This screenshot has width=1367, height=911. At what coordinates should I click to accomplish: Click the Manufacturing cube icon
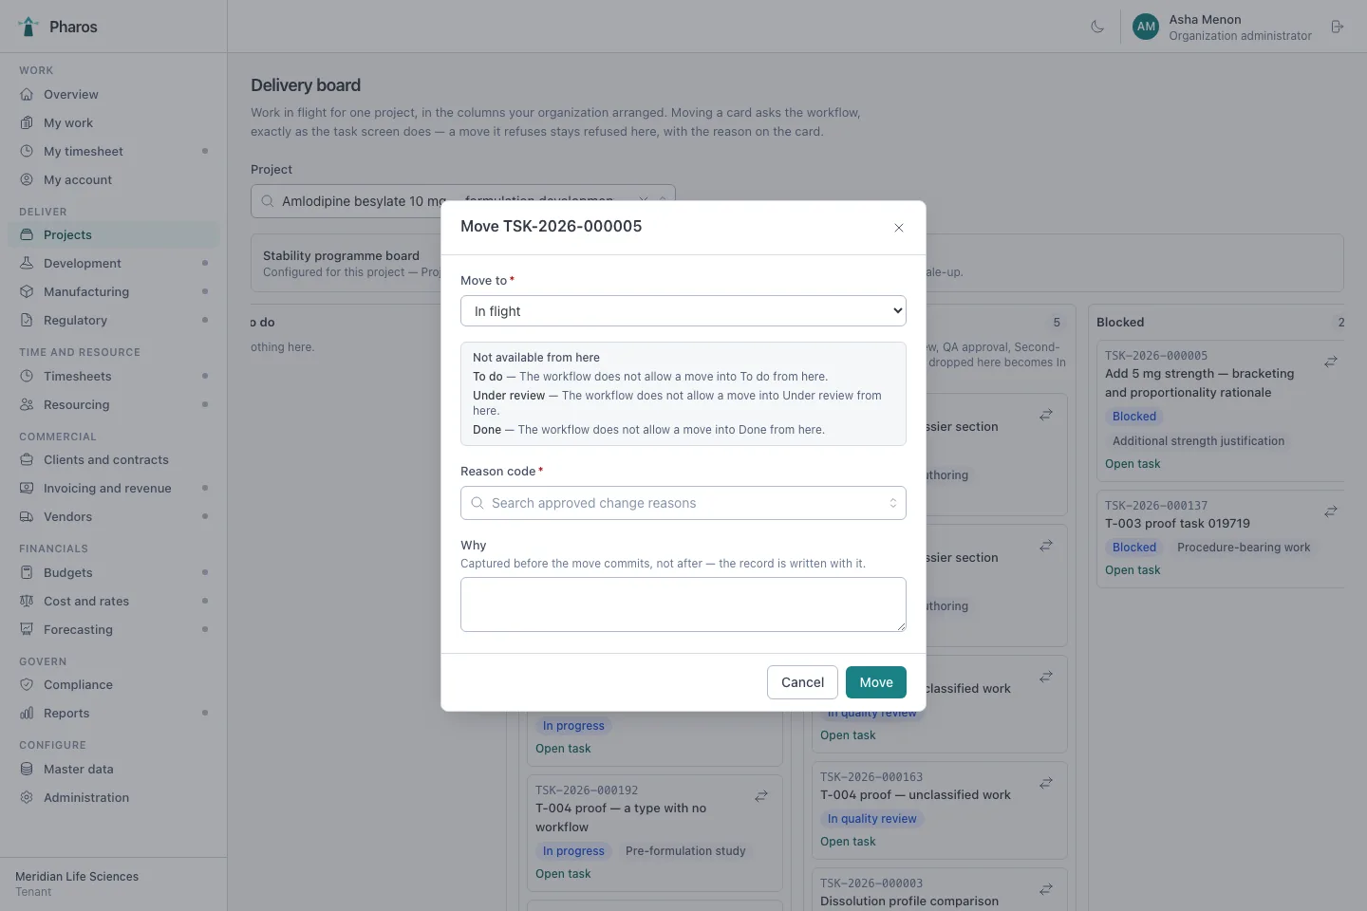click(27, 291)
